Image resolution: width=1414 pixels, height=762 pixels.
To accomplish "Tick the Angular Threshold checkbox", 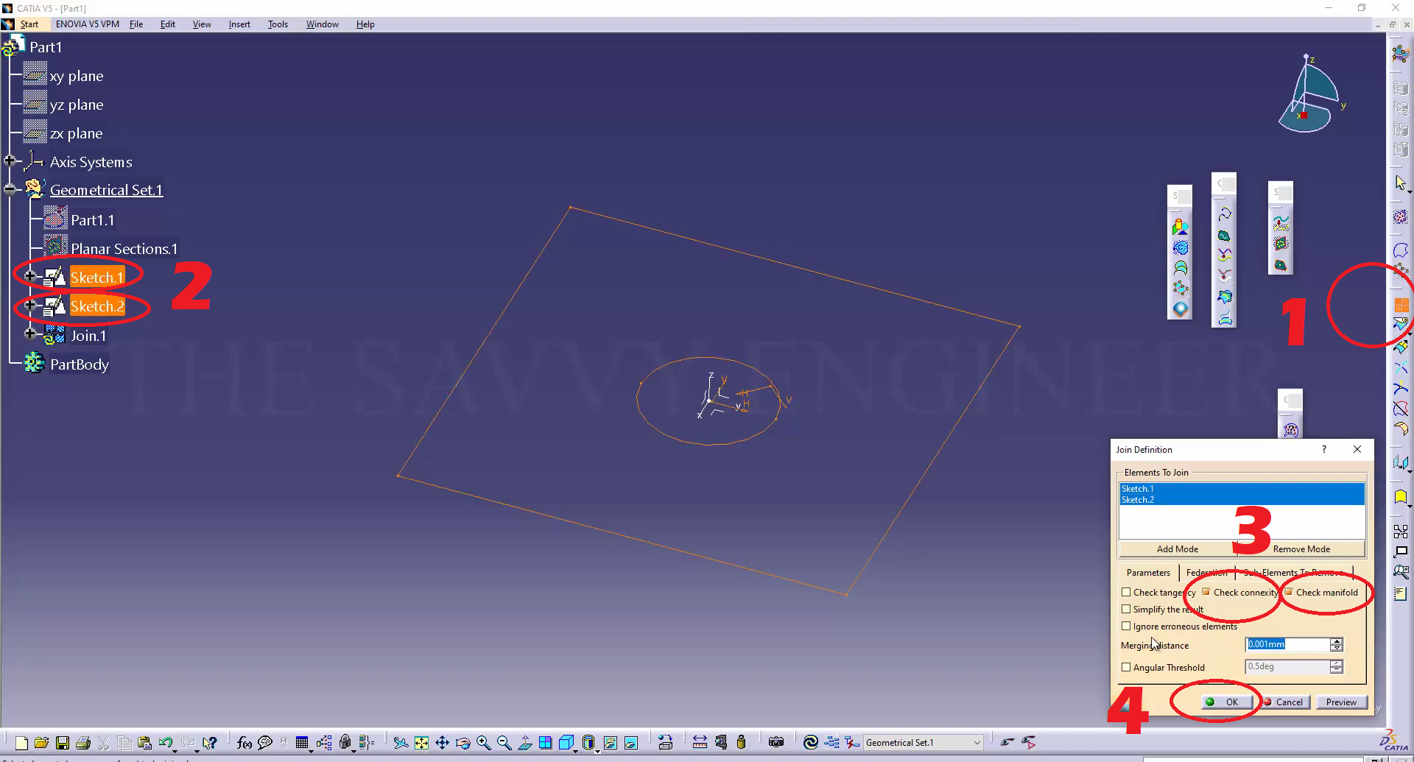I will [x=1126, y=668].
